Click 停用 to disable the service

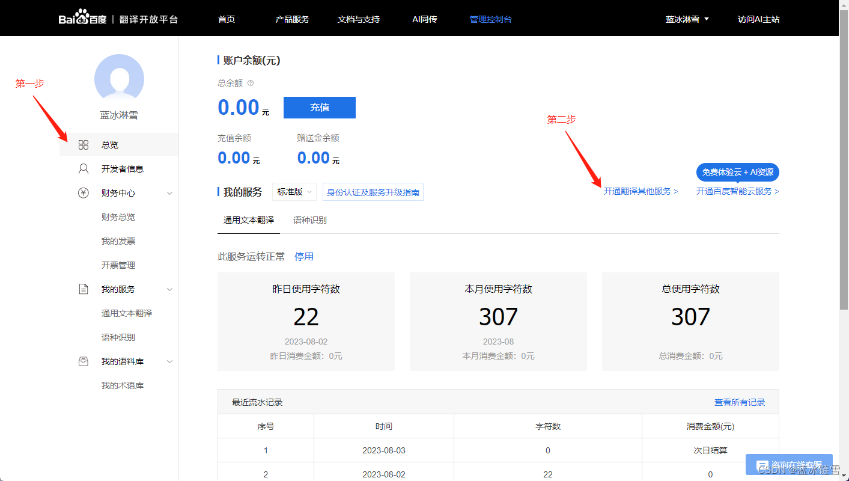point(304,257)
